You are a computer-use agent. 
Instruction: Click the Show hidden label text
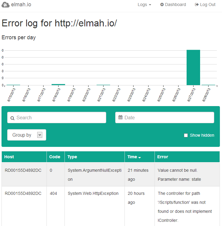[x=202, y=135]
